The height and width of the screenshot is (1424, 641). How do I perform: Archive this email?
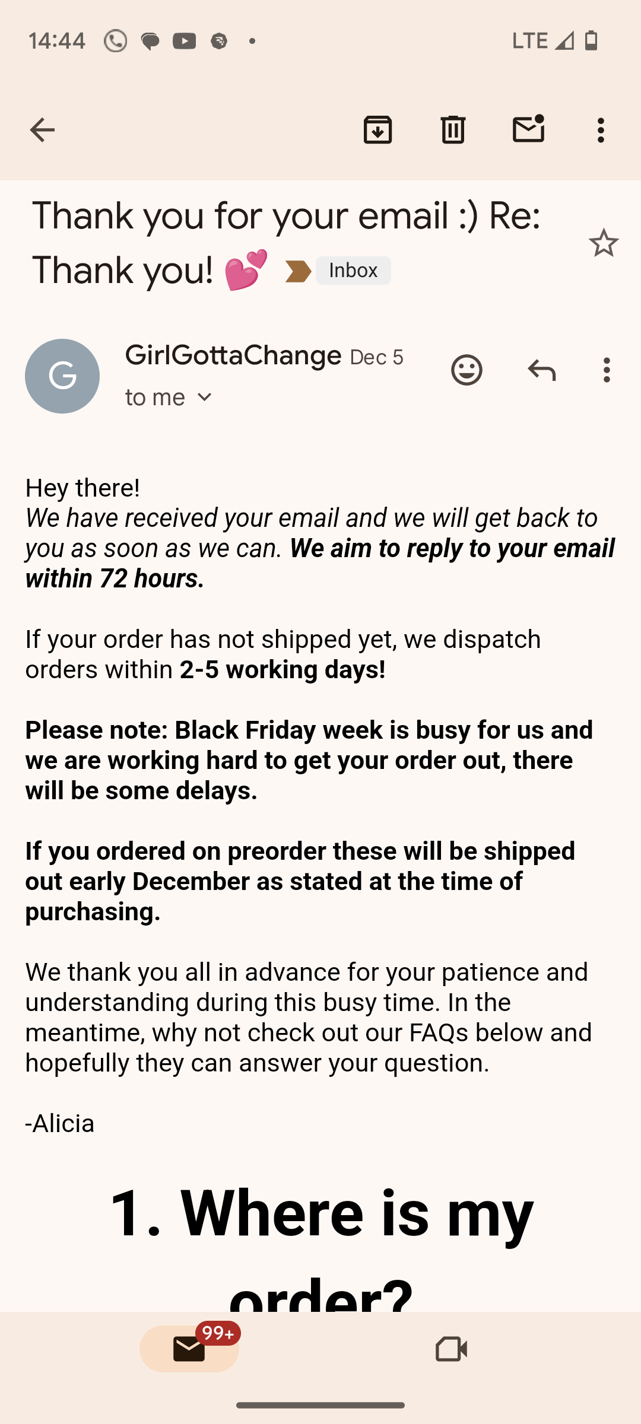pyautogui.click(x=378, y=130)
